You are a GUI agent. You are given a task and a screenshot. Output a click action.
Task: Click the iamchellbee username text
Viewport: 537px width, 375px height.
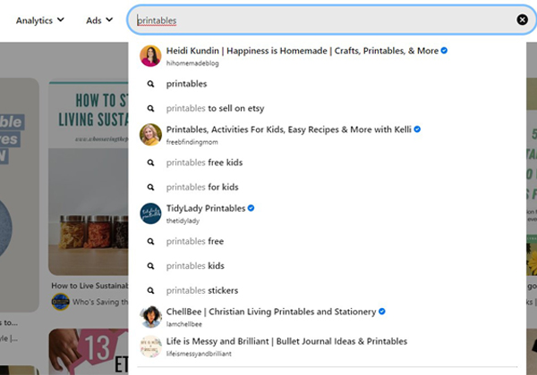click(183, 324)
